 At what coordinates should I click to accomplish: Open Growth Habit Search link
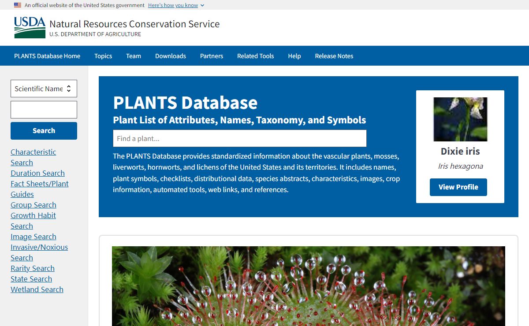[x=33, y=221]
